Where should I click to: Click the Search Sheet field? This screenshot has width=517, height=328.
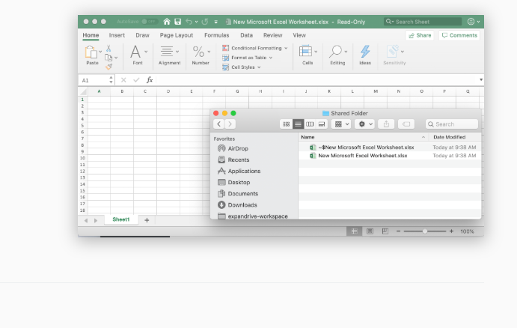423,22
